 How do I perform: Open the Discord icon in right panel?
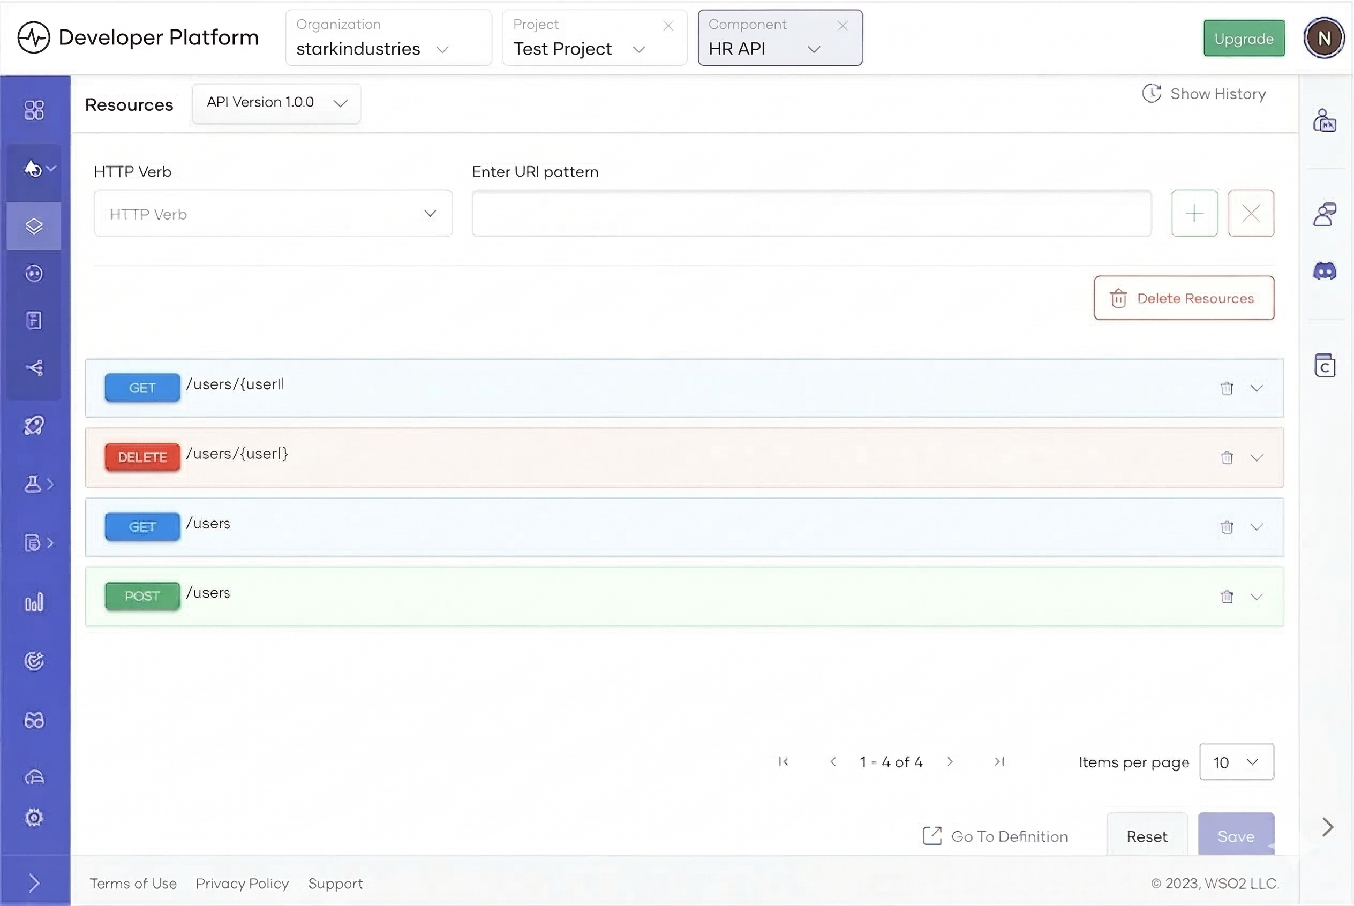tap(1325, 271)
